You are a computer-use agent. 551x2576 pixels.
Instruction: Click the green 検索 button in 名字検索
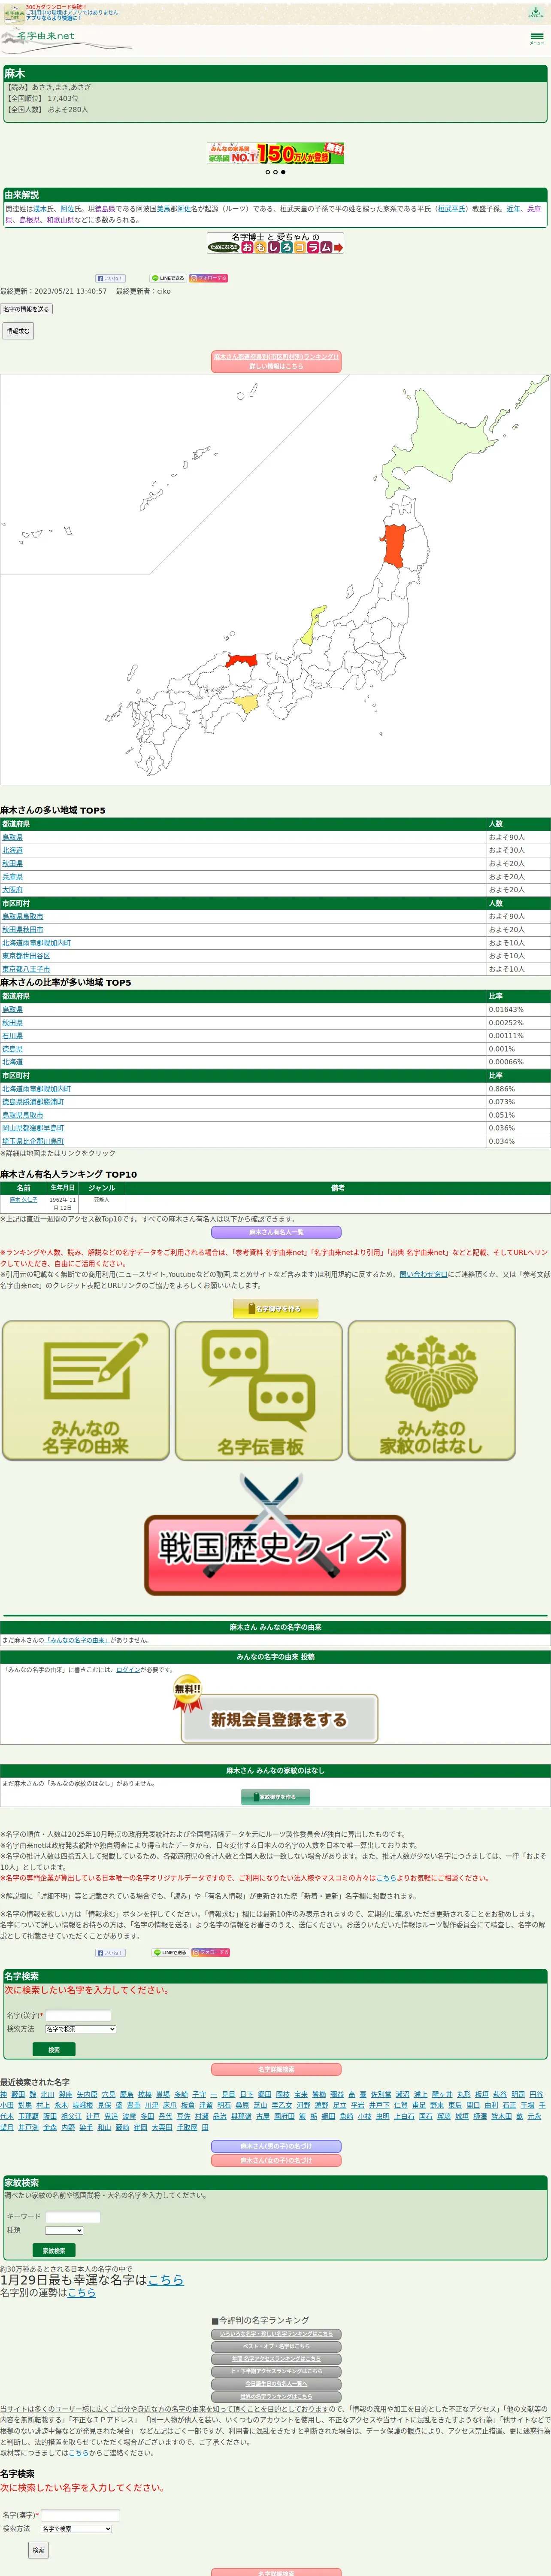coord(54,2049)
